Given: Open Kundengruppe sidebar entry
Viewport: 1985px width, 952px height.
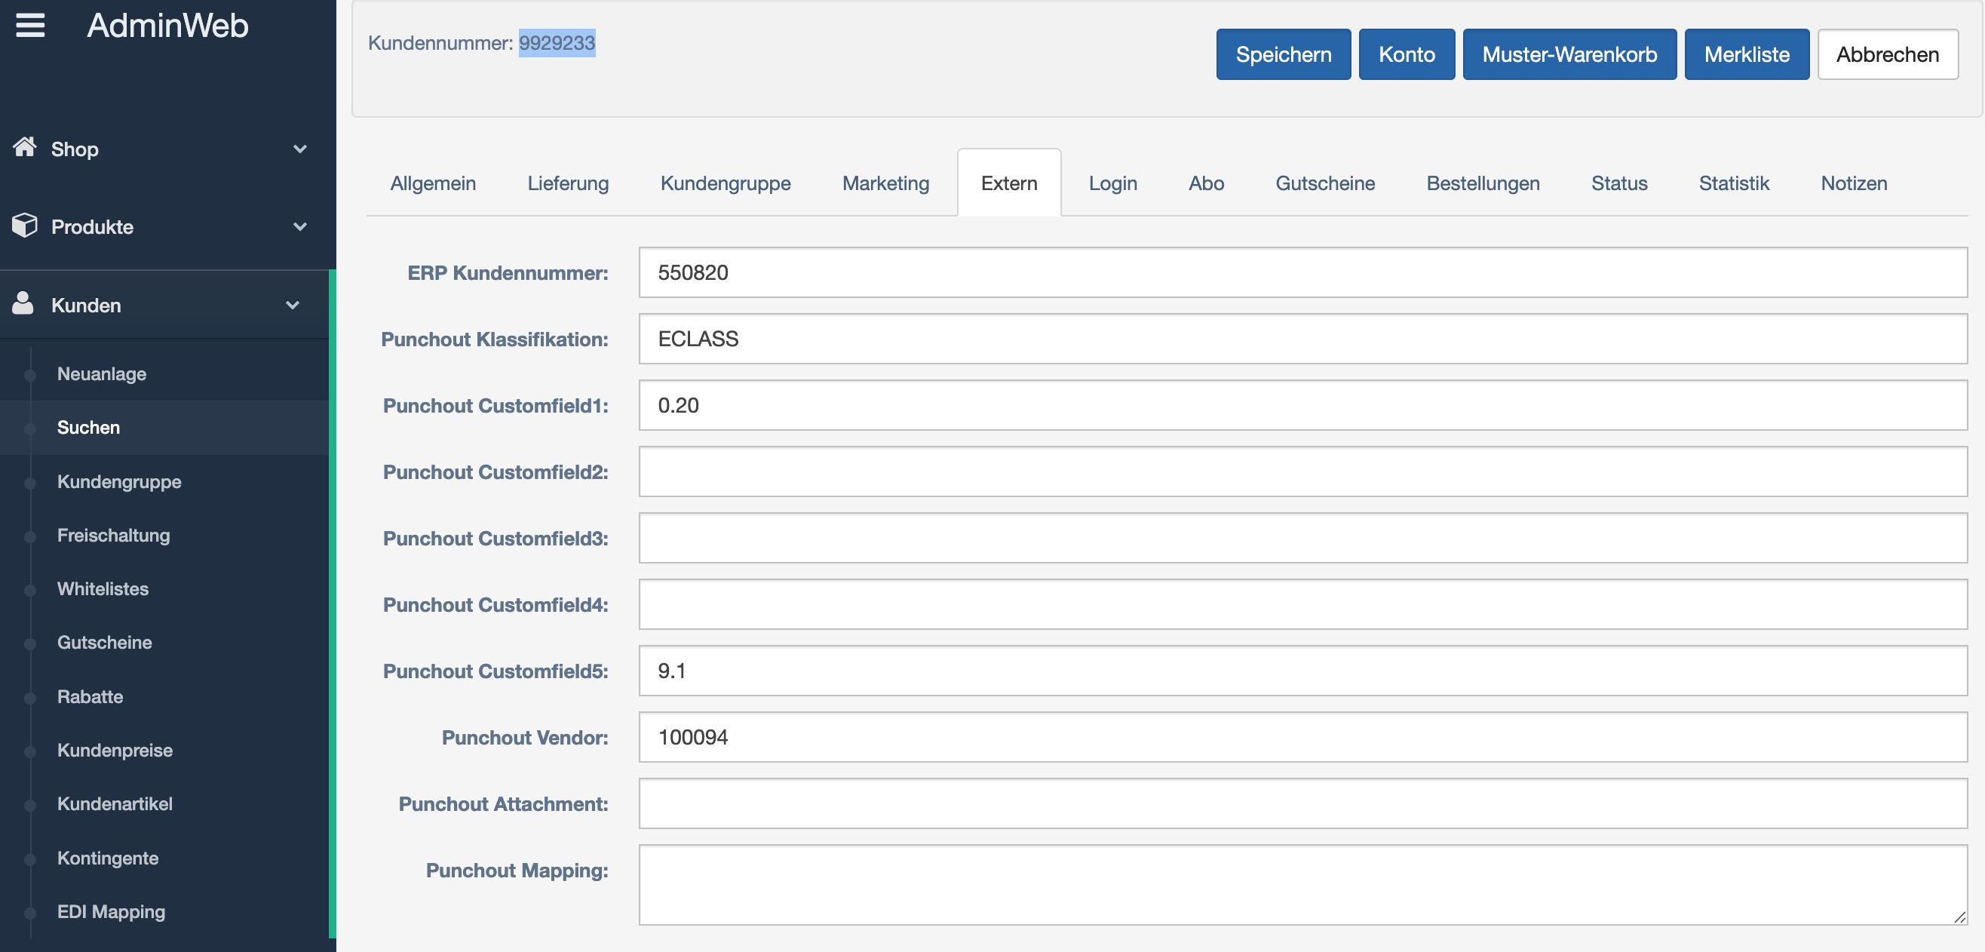Looking at the screenshot, I should [119, 482].
